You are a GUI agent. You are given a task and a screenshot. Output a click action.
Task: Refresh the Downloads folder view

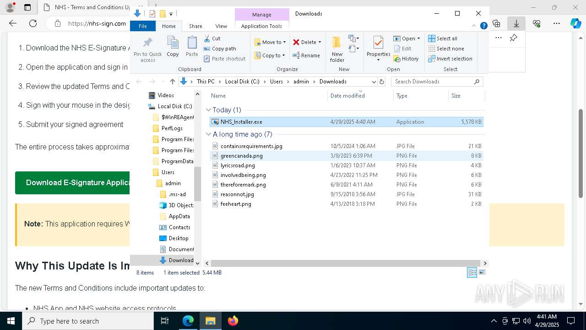coord(382,82)
